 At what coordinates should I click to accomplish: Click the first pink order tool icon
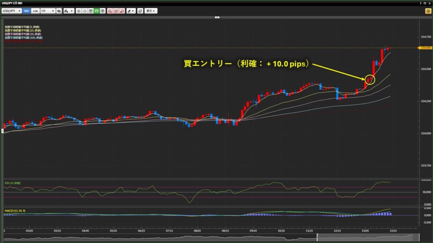pyautogui.click(x=110, y=11)
